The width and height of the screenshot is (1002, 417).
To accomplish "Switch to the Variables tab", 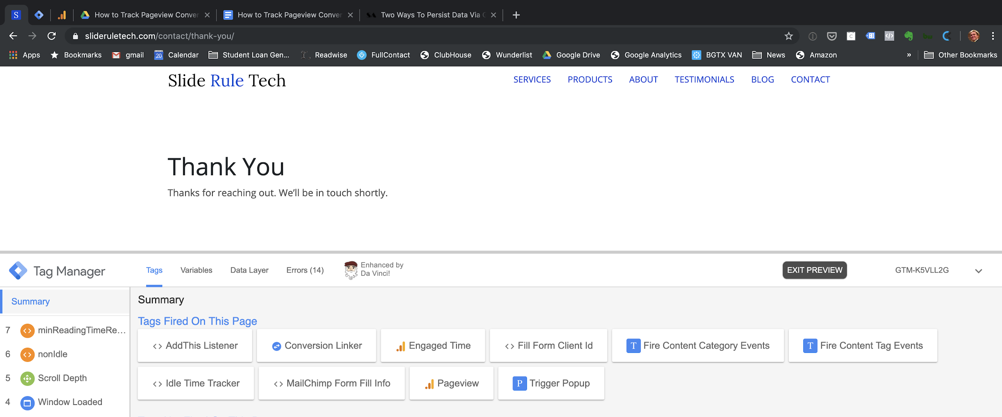I will tap(196, 271).
